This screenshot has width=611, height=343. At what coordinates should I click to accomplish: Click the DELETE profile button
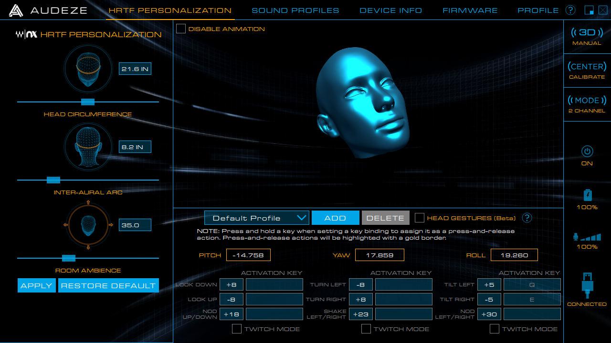click(385, 218)
